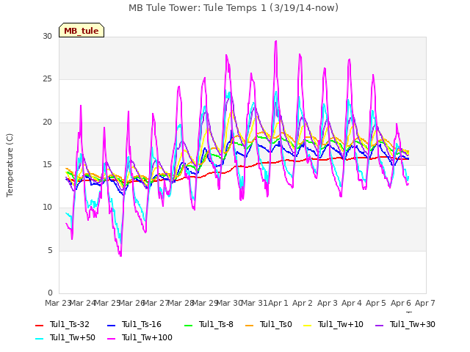Select the Tul1_Ts-32 legend label
Image resolution: width=470 pixels, height=352 pixels.
[x=70, y=324]
